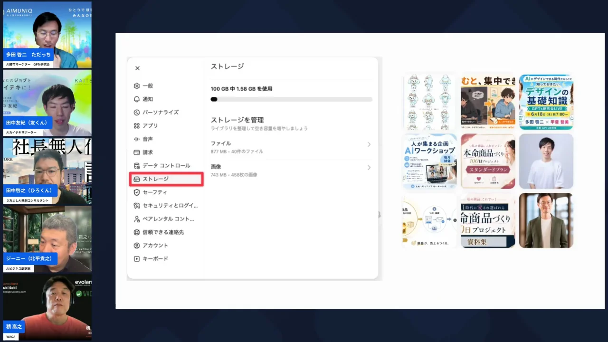Open データ コントロール settings
This screenshot has width=608, height=342.
coord(166,166)
